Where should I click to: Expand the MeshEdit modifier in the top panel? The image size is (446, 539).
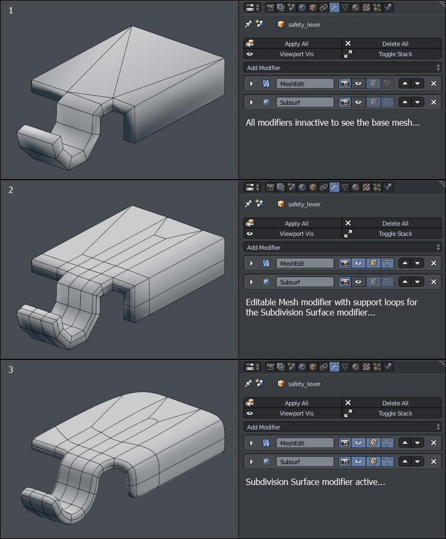click(251, 83)
